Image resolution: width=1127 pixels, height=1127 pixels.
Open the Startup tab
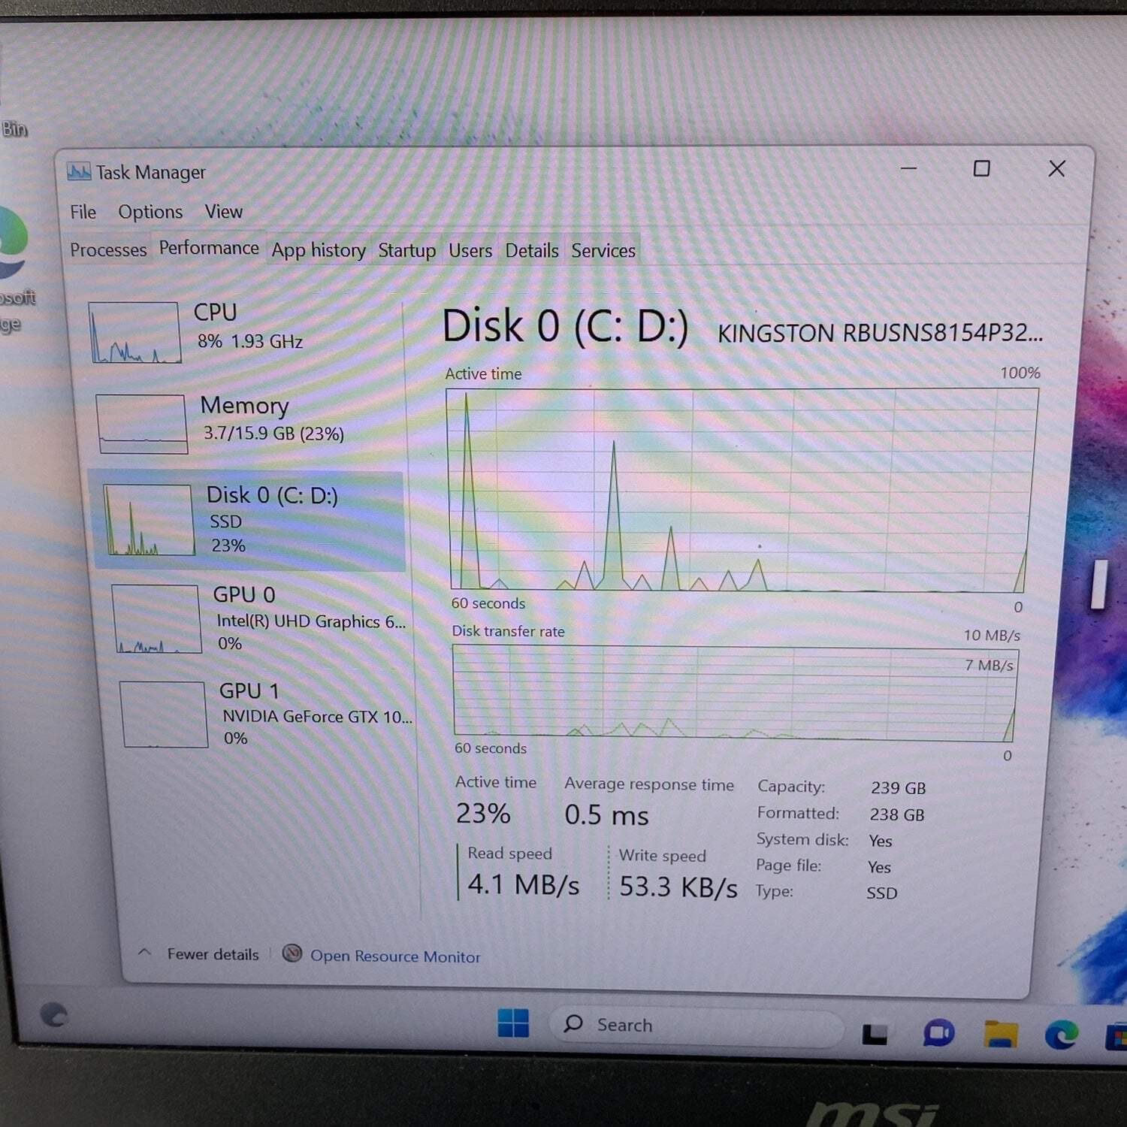(x=406, y=250)
